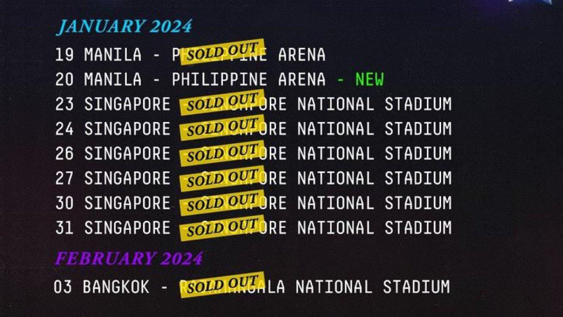563x317 pixels.
Task: Click ARENA on the 19 Manila row
Action: tap(302, 54)
